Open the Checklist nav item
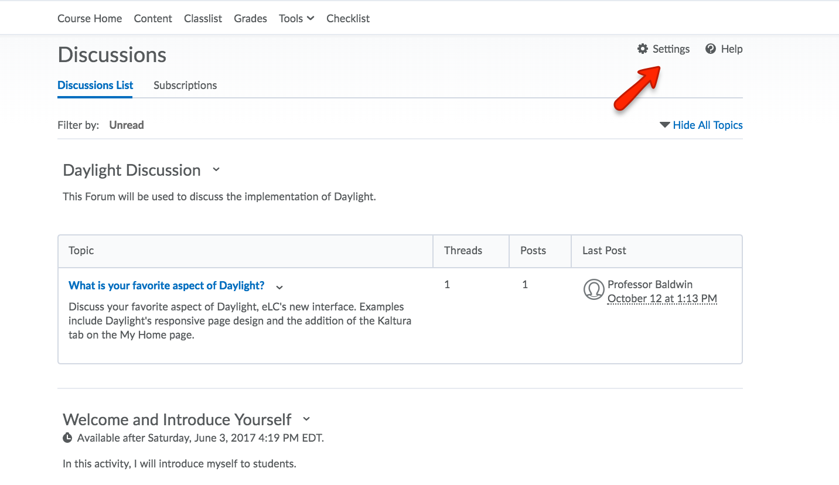Viewport: 839px width, 485px height. pos(348,18)
